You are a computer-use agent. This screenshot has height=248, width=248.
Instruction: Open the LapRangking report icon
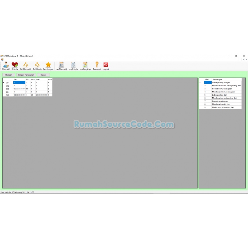[85, 66]
